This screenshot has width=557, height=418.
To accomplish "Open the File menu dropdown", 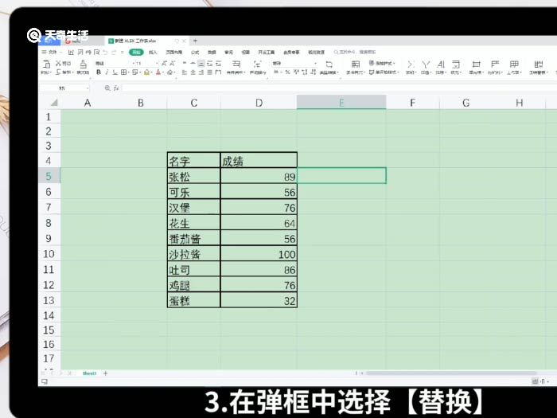I will pyautogui.click(x=52, y=53).
